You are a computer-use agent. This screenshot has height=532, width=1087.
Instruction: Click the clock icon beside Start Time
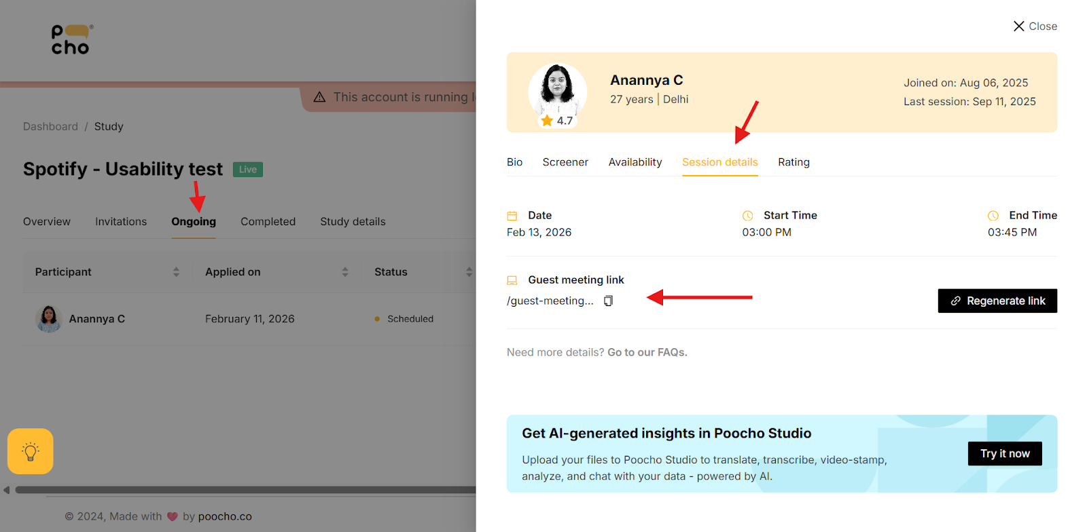pos(747,216)
